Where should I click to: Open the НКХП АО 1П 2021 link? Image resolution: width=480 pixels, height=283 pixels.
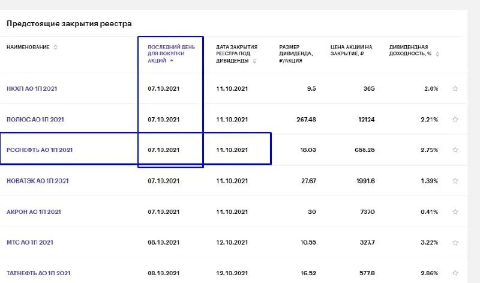coord(32,89)
